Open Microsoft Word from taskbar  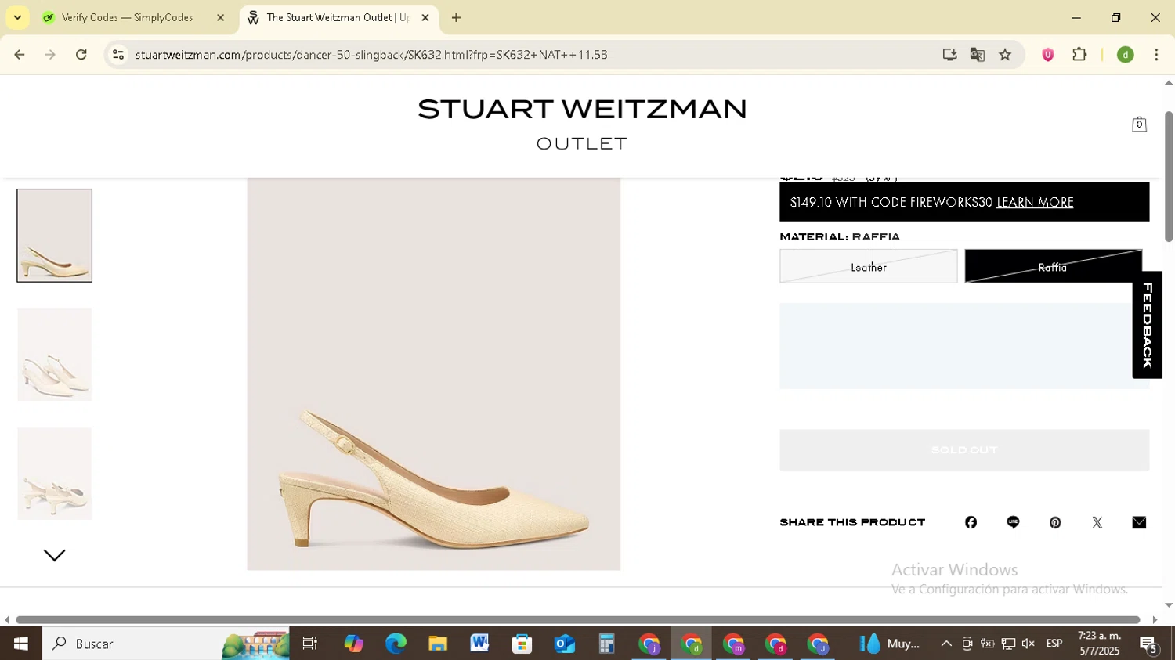(480, 644)
